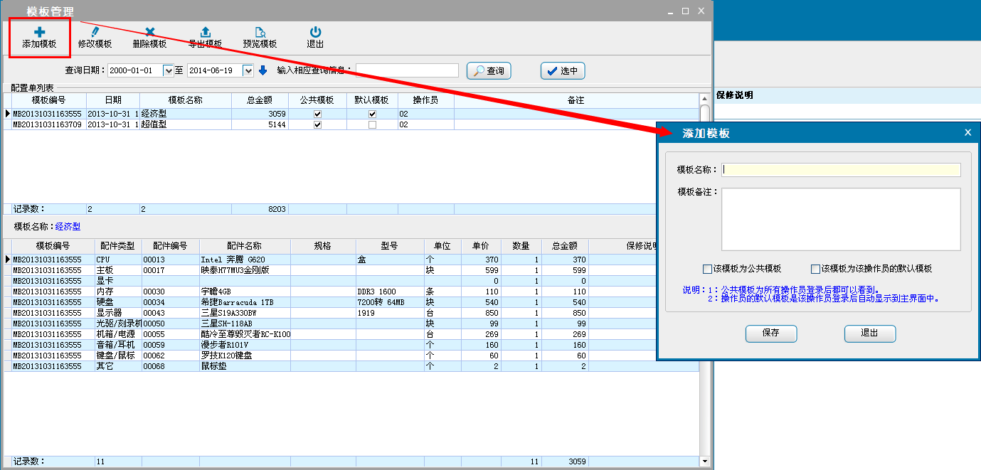Enable 该模板为该操作员的默认模板 checkbox
The image size is (981, 470).
tap(815, 269)
